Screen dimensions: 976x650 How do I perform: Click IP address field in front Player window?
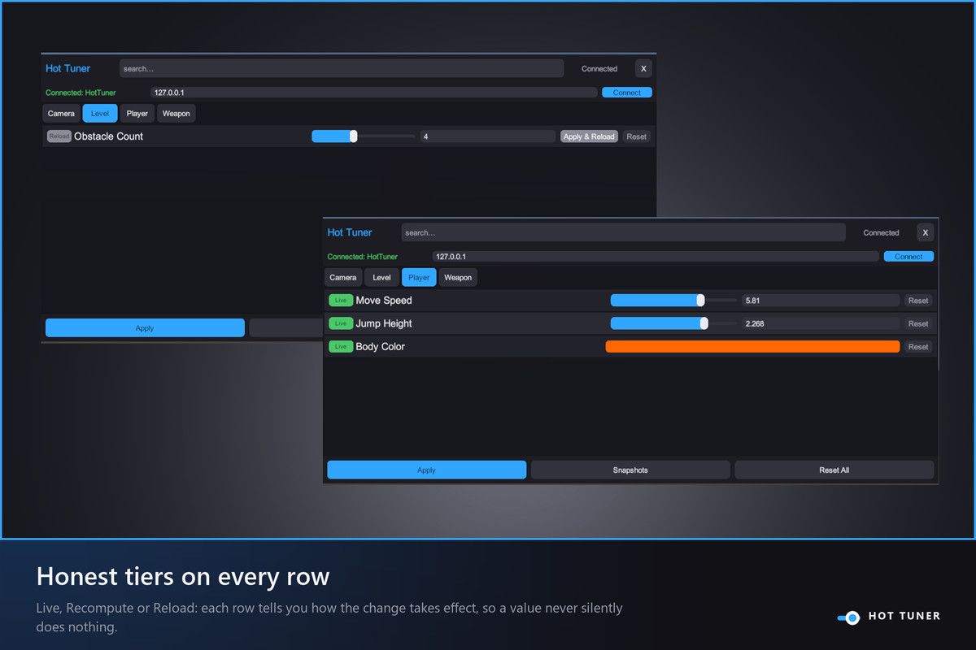click(656, 257)
